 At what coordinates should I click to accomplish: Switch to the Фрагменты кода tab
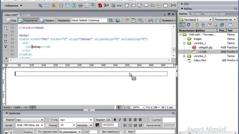tap(214, 14)
